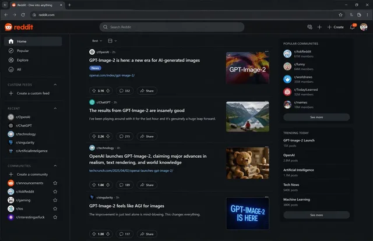Open overflow menu on the r/technology post
The height and width of the screenshot is (241, 373).
coord(267,147)
